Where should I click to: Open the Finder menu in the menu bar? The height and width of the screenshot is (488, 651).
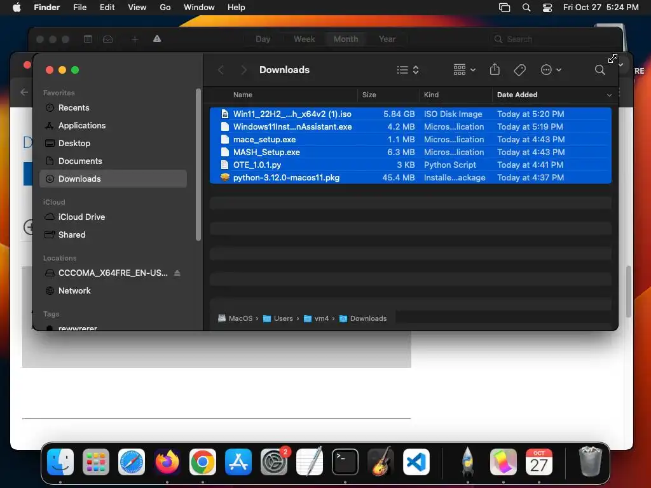click(46, 8)
